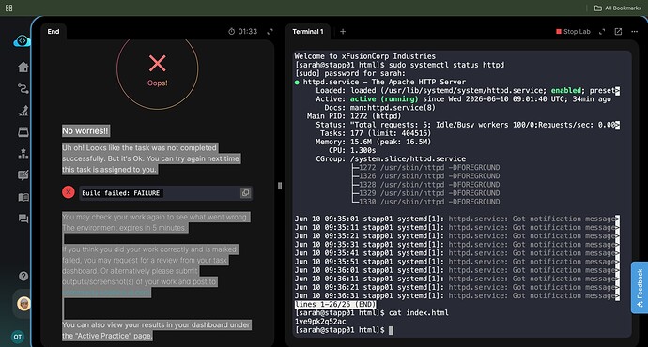The width and height of the screenshot is (648, 347).
Task: Click the 1ve9pk2q52ac output line
Action: click(320, 322)
